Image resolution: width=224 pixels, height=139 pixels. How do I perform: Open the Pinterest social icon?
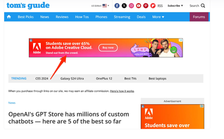[146, 6]
